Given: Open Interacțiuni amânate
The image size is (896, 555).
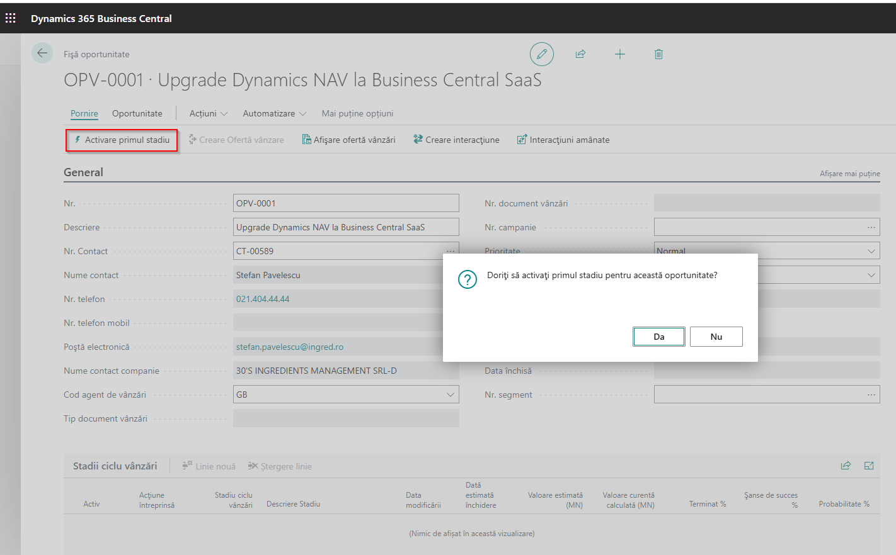Looking at the screenshot, I should 563,140.
